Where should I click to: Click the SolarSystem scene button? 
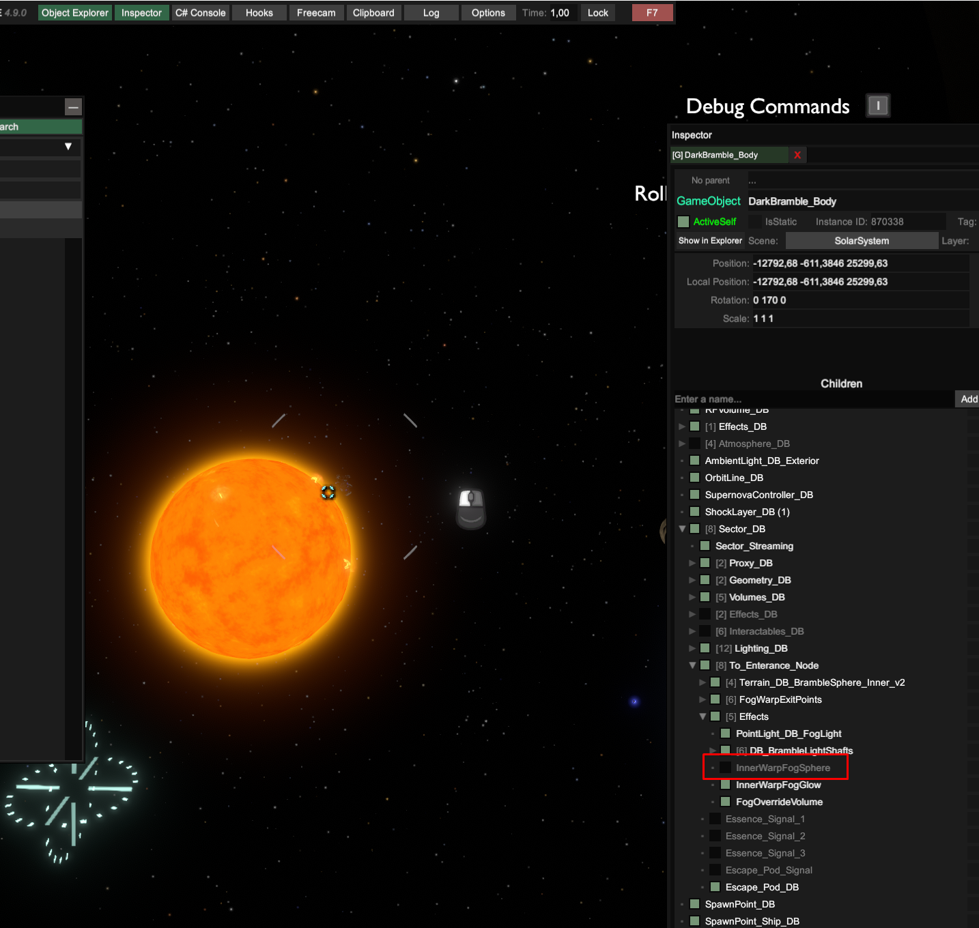[862, 240]
